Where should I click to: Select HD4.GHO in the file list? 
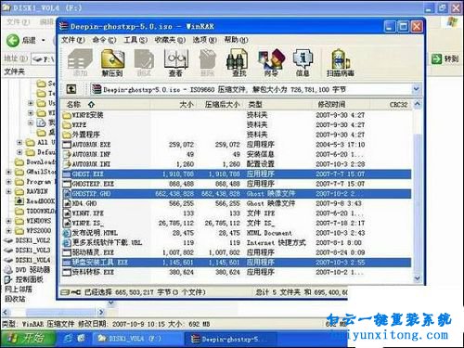click(x=237, y=203)
